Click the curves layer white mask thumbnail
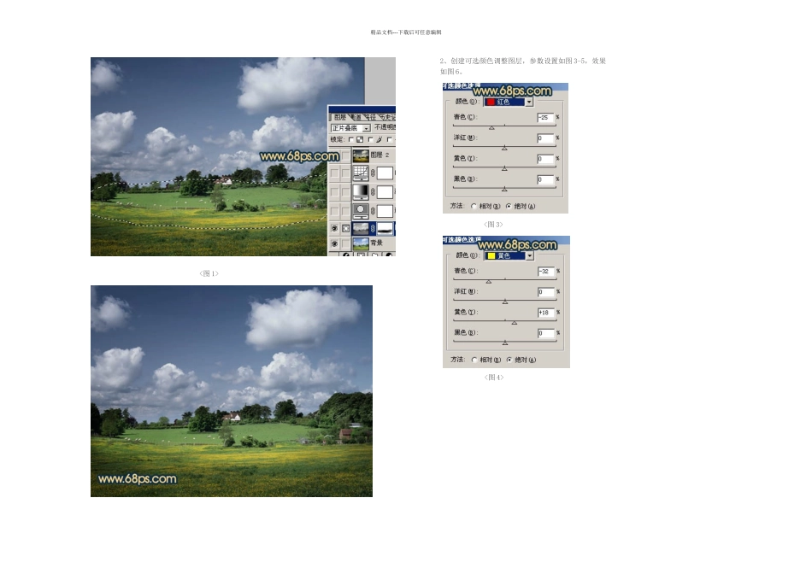 (385, 173)
